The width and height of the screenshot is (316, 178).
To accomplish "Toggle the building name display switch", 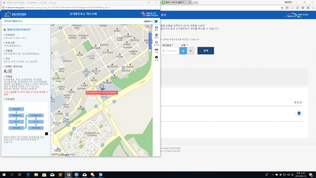I will pos(155,21).
